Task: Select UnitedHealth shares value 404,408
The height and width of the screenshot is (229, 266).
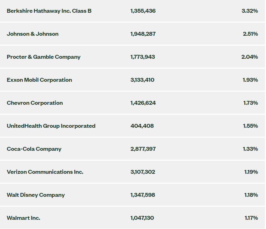Action: tap(142, 126)
